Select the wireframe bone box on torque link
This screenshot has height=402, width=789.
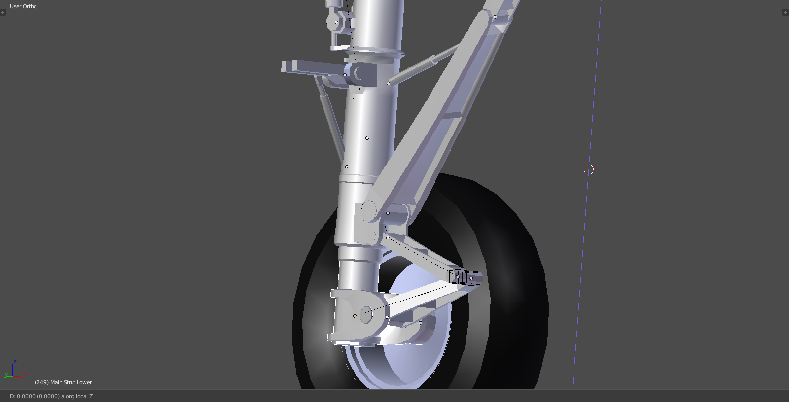click(x=465, y=277)
